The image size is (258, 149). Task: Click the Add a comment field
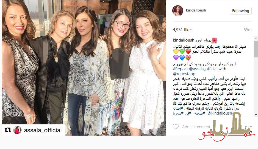click(197, 127)
